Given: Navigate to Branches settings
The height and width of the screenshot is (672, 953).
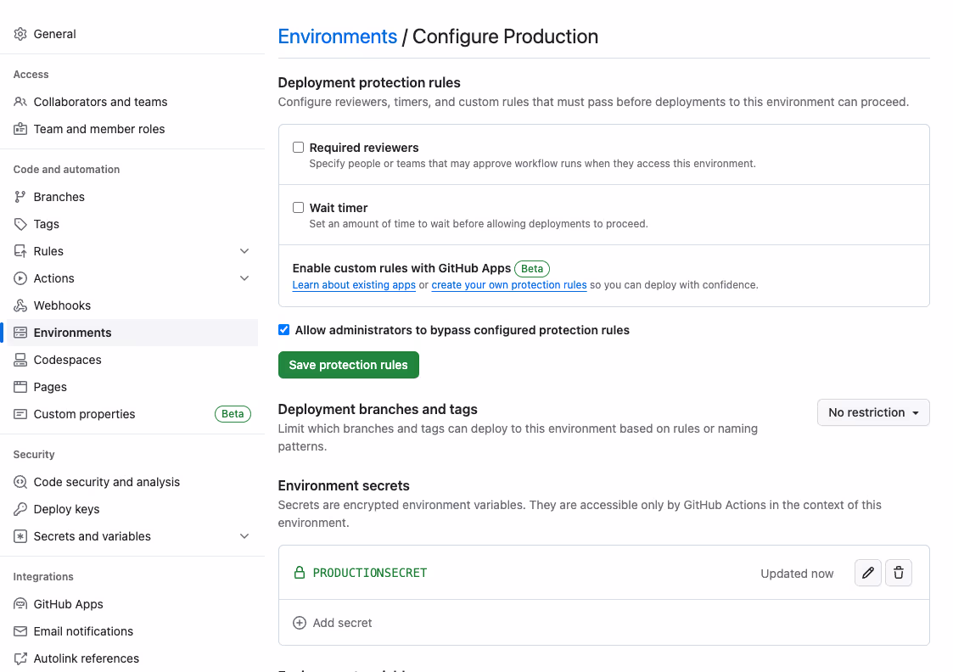Looking at the screenshot, I should (x=59, y=197).
